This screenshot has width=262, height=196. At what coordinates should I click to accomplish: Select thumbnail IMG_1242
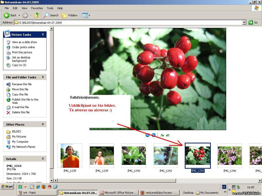pos(166,155)
